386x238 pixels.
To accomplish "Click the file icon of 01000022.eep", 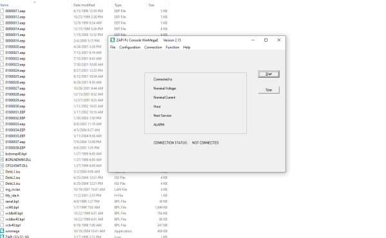I will [2, 58].
